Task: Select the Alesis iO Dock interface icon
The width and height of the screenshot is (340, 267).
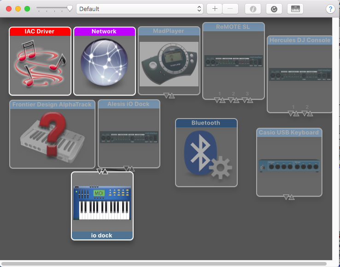Action: pyautogui.click(x=129, y=137)
